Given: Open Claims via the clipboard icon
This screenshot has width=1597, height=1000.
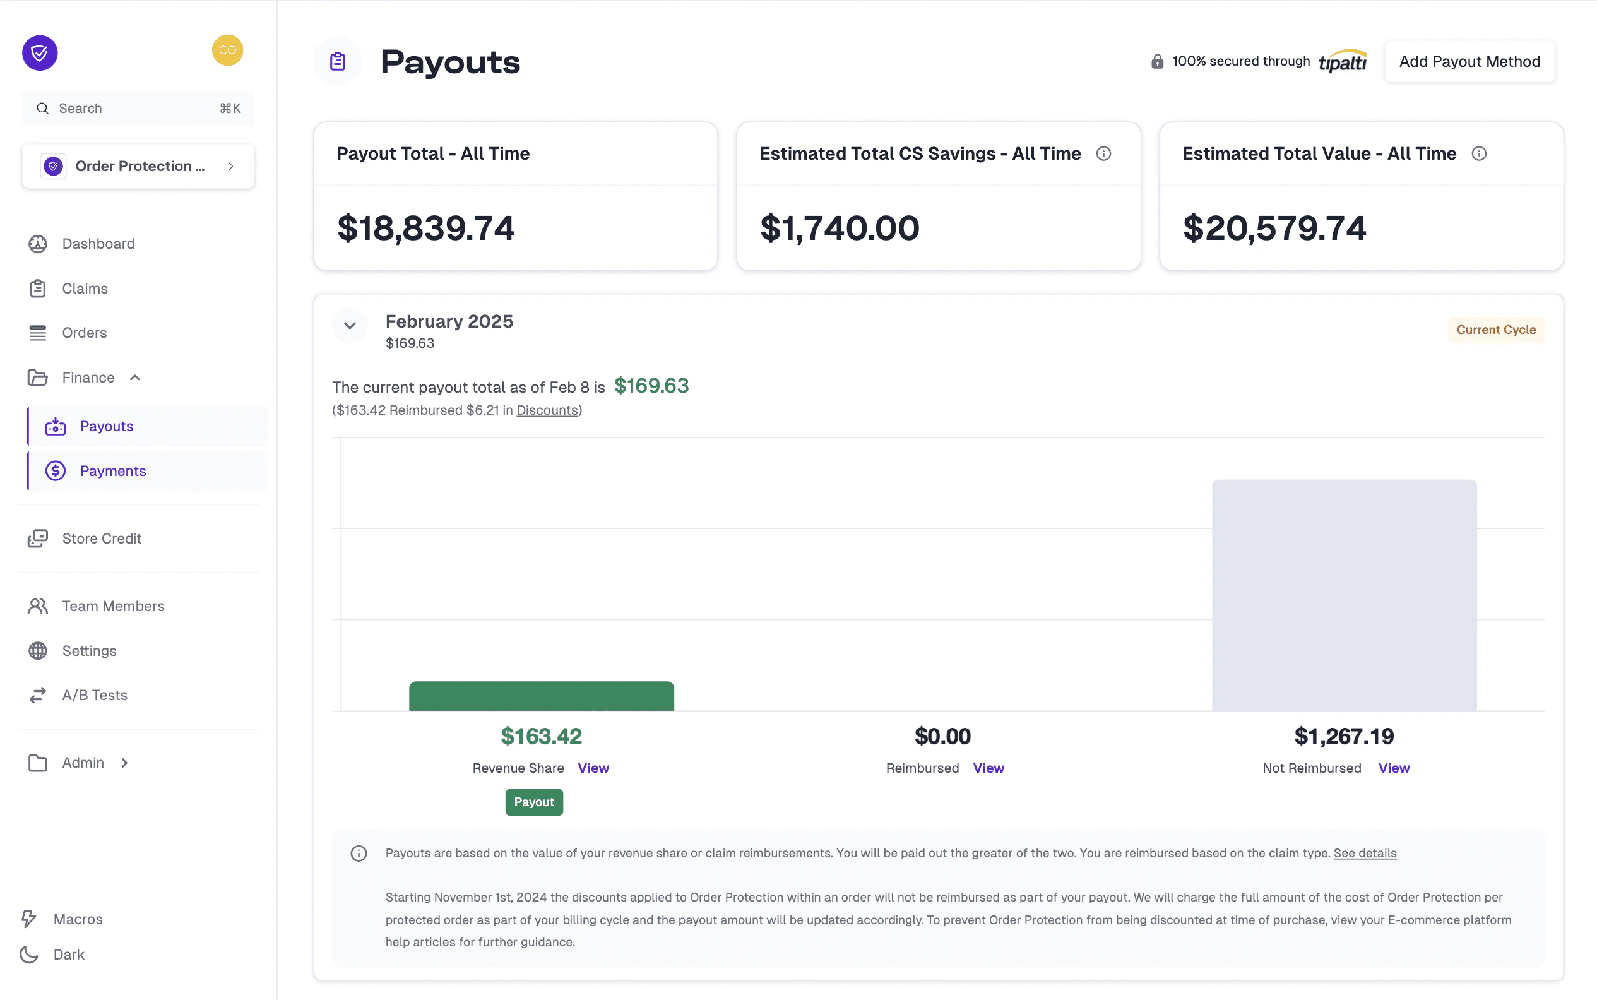Looking at the screenshot, I should tap(38, 288).
